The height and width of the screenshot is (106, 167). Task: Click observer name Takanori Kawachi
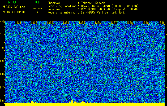(94, 3)
